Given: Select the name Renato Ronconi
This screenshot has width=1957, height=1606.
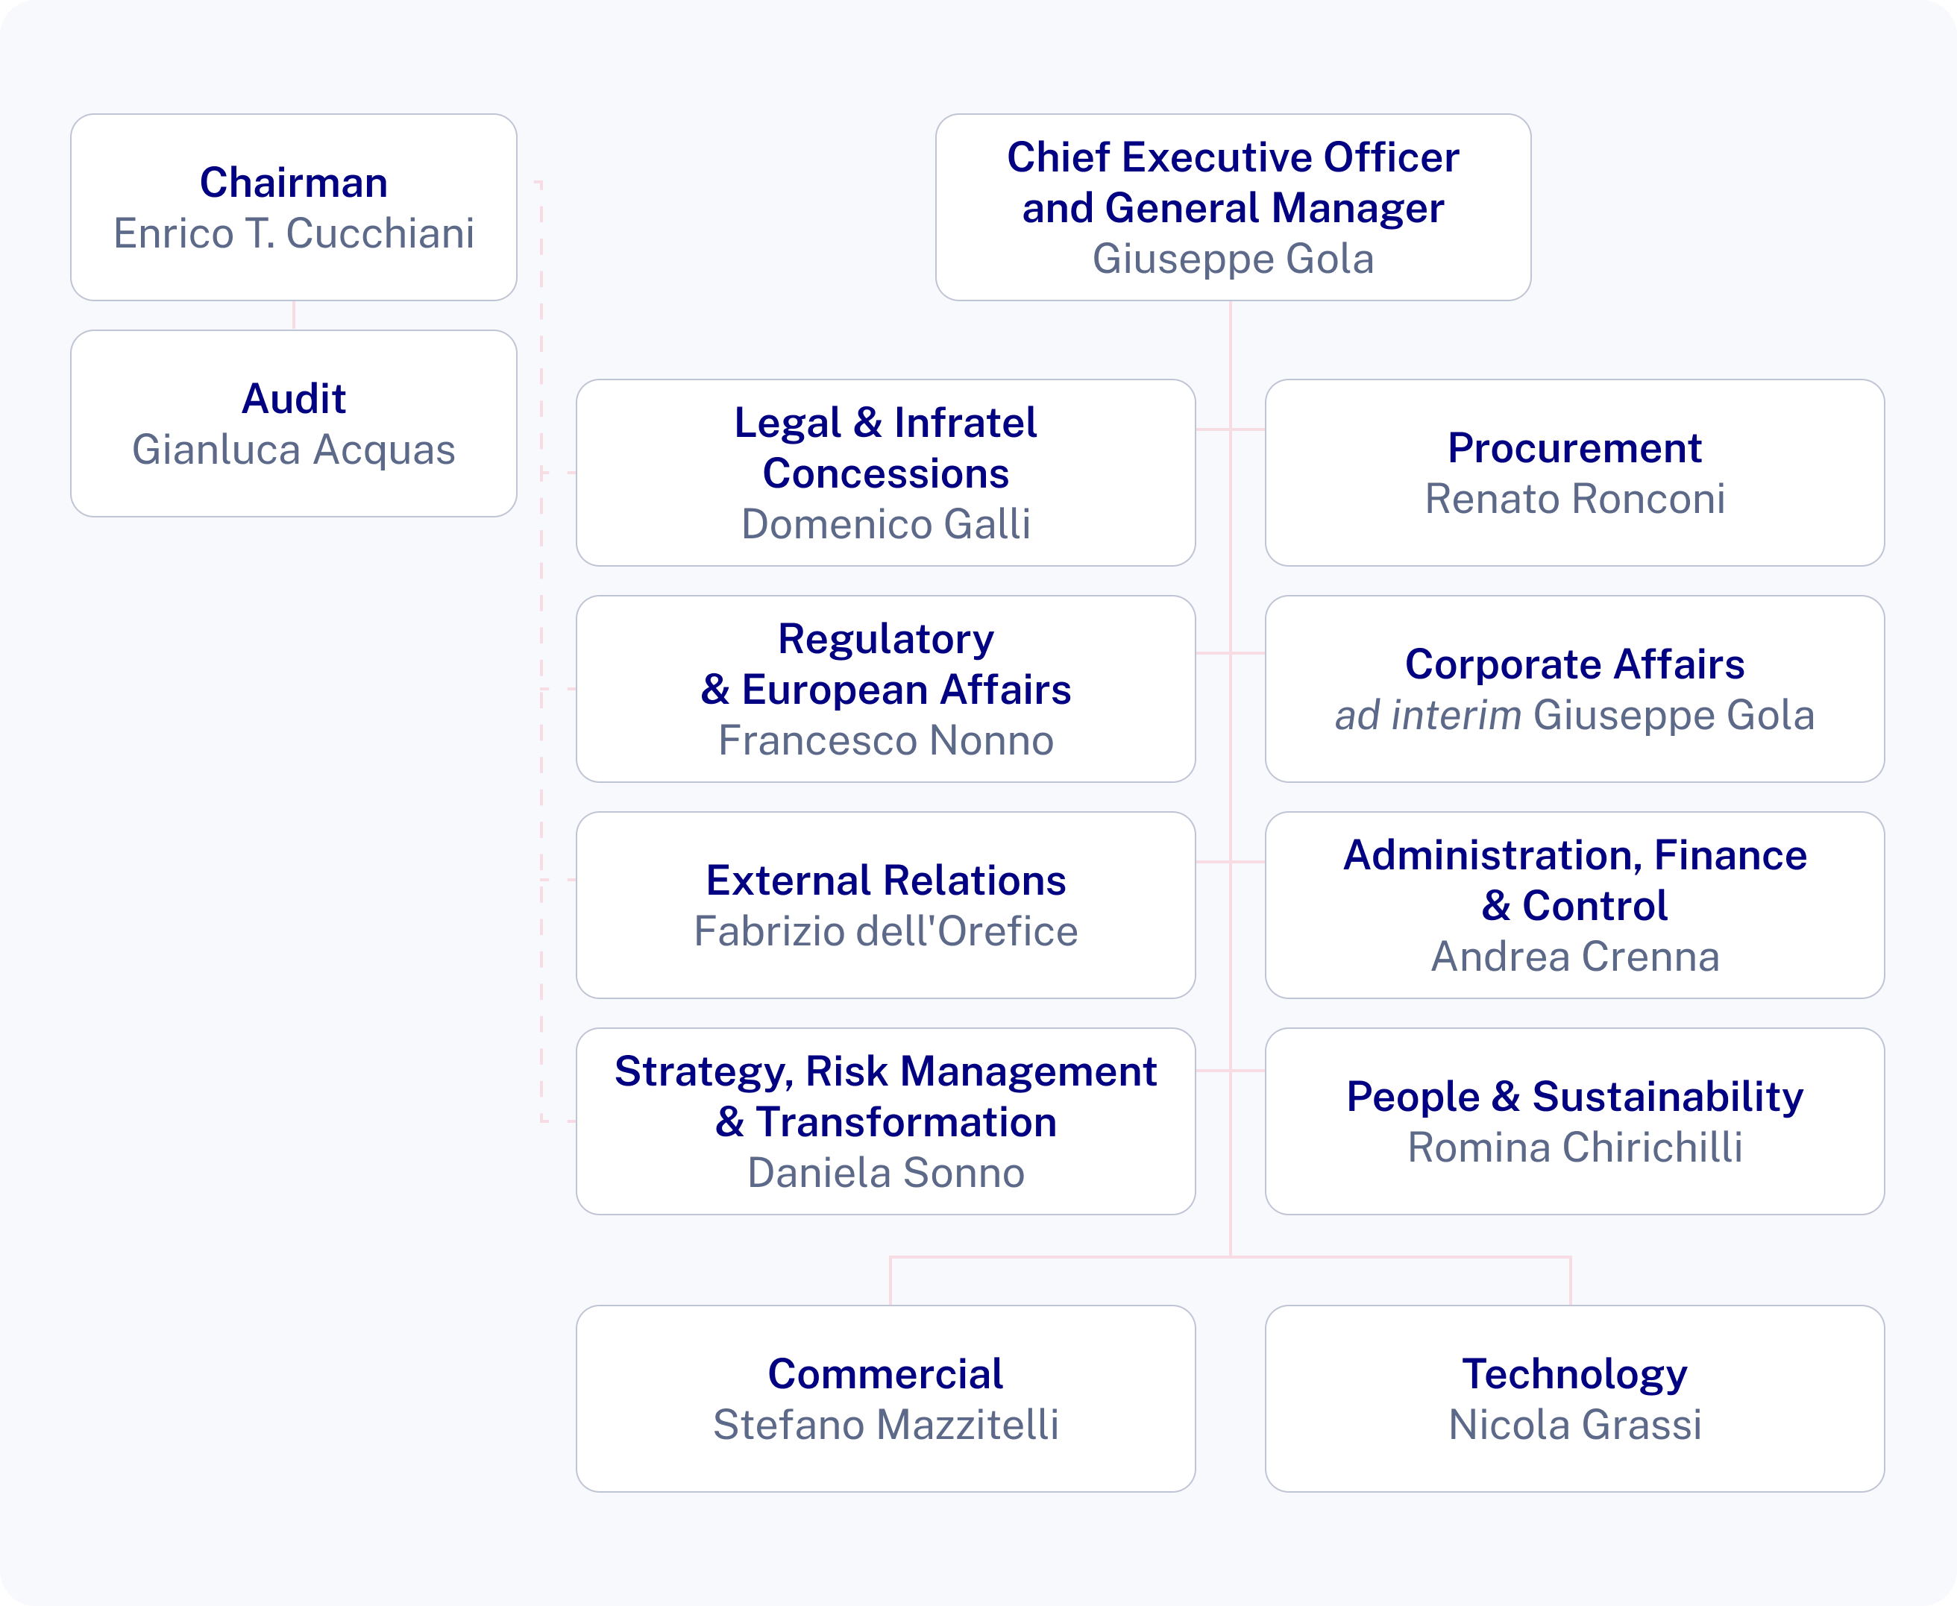Looking at the screenshot, I should [1574, 500].
